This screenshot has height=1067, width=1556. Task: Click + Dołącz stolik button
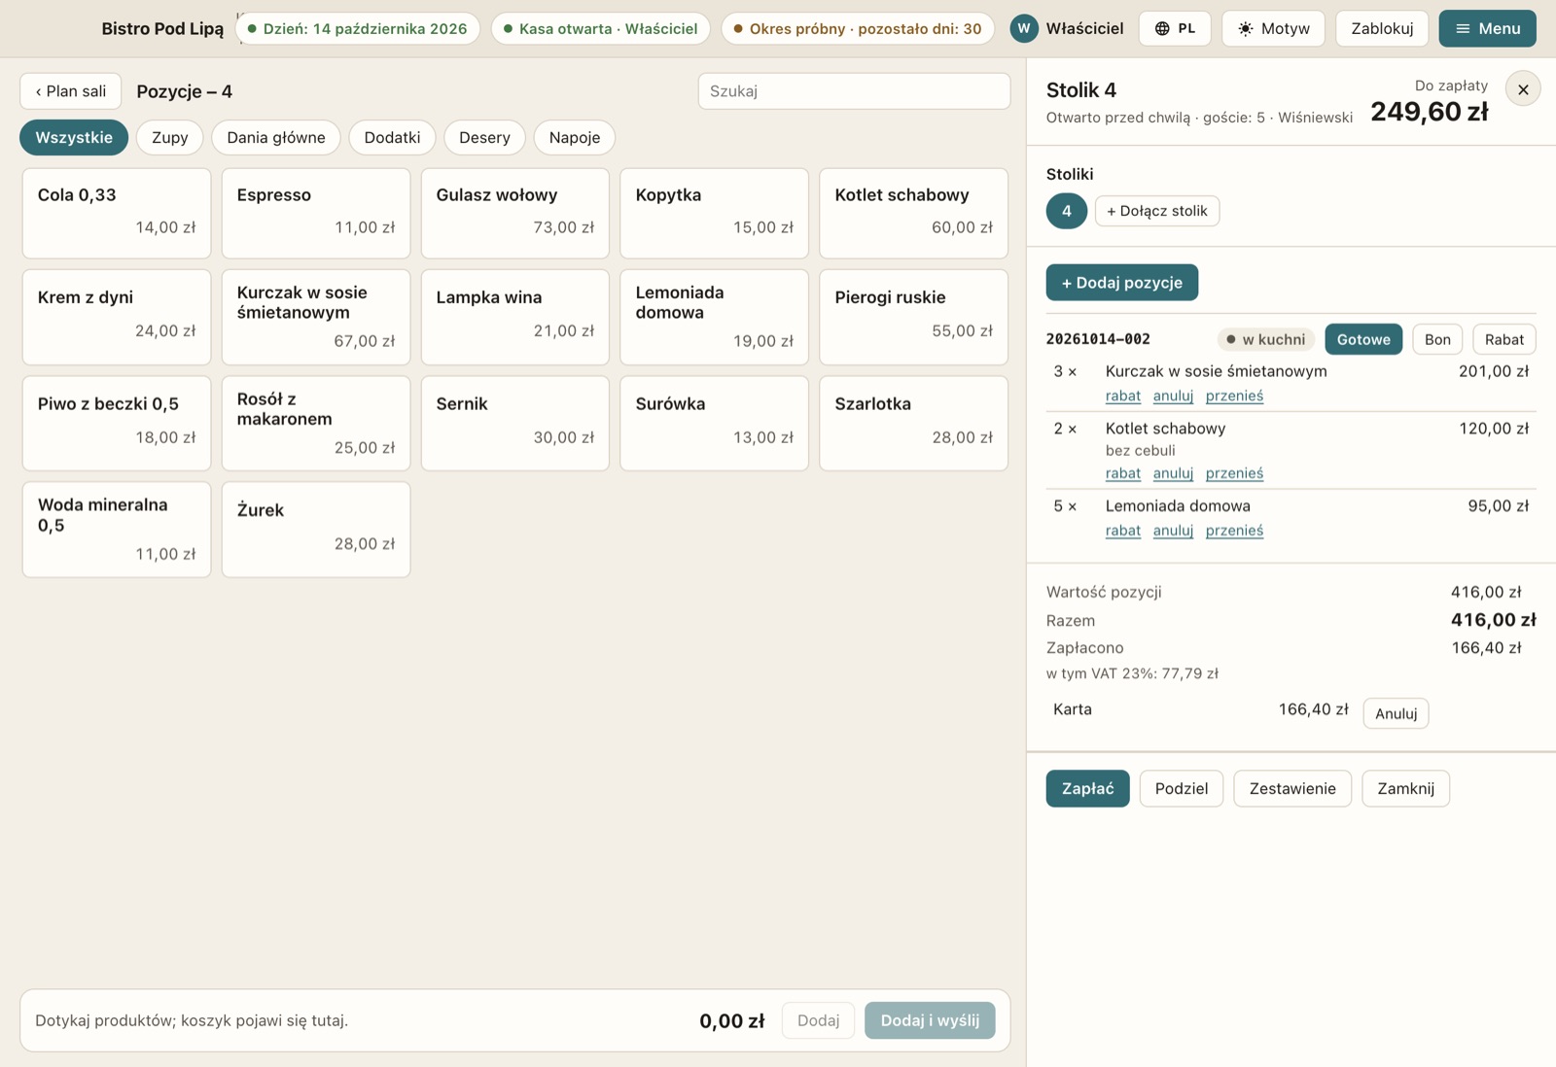coord(1157,211)
